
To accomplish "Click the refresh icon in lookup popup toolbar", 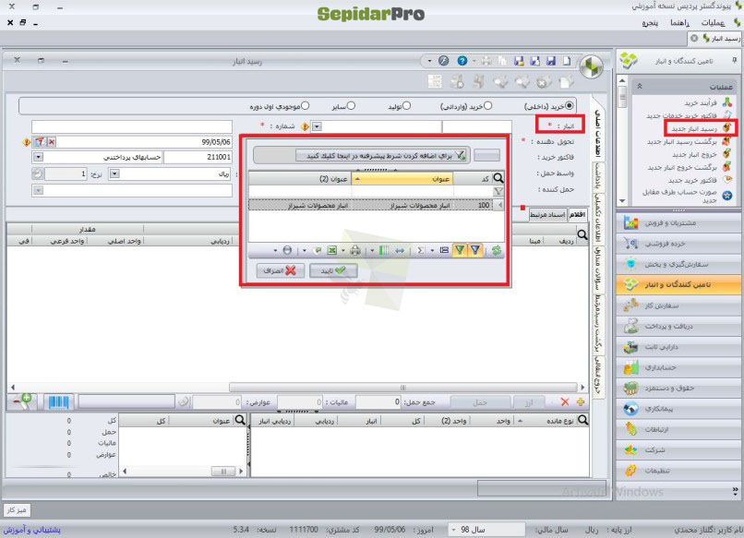I will tap(497, 250).
